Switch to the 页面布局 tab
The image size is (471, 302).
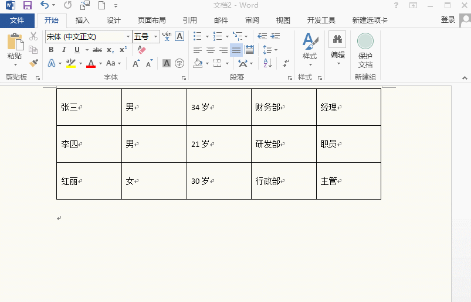[152, 20]
